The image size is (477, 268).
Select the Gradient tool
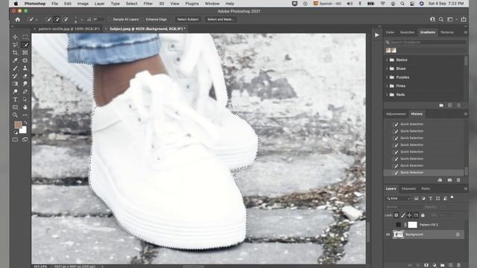[15, 84]
